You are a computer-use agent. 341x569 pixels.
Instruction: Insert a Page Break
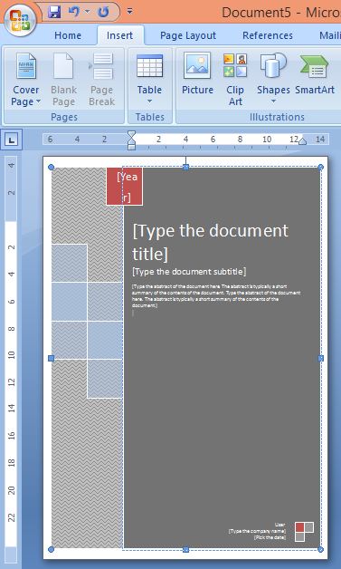click(101, 80)
